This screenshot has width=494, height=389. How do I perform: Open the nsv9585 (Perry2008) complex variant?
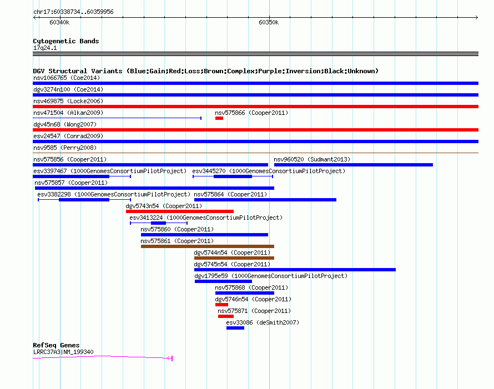255,153
